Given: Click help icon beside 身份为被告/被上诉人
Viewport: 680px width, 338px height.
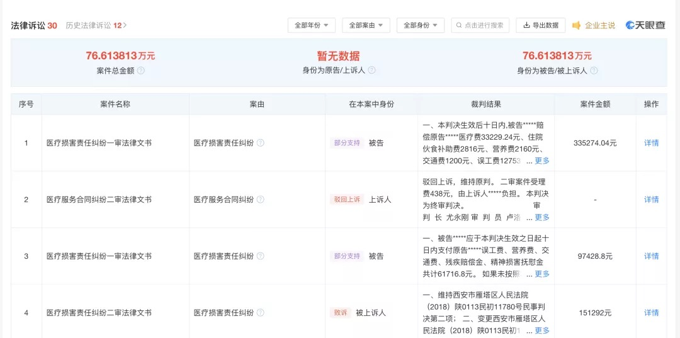Looking at the screenshot, I should point(594,71).
